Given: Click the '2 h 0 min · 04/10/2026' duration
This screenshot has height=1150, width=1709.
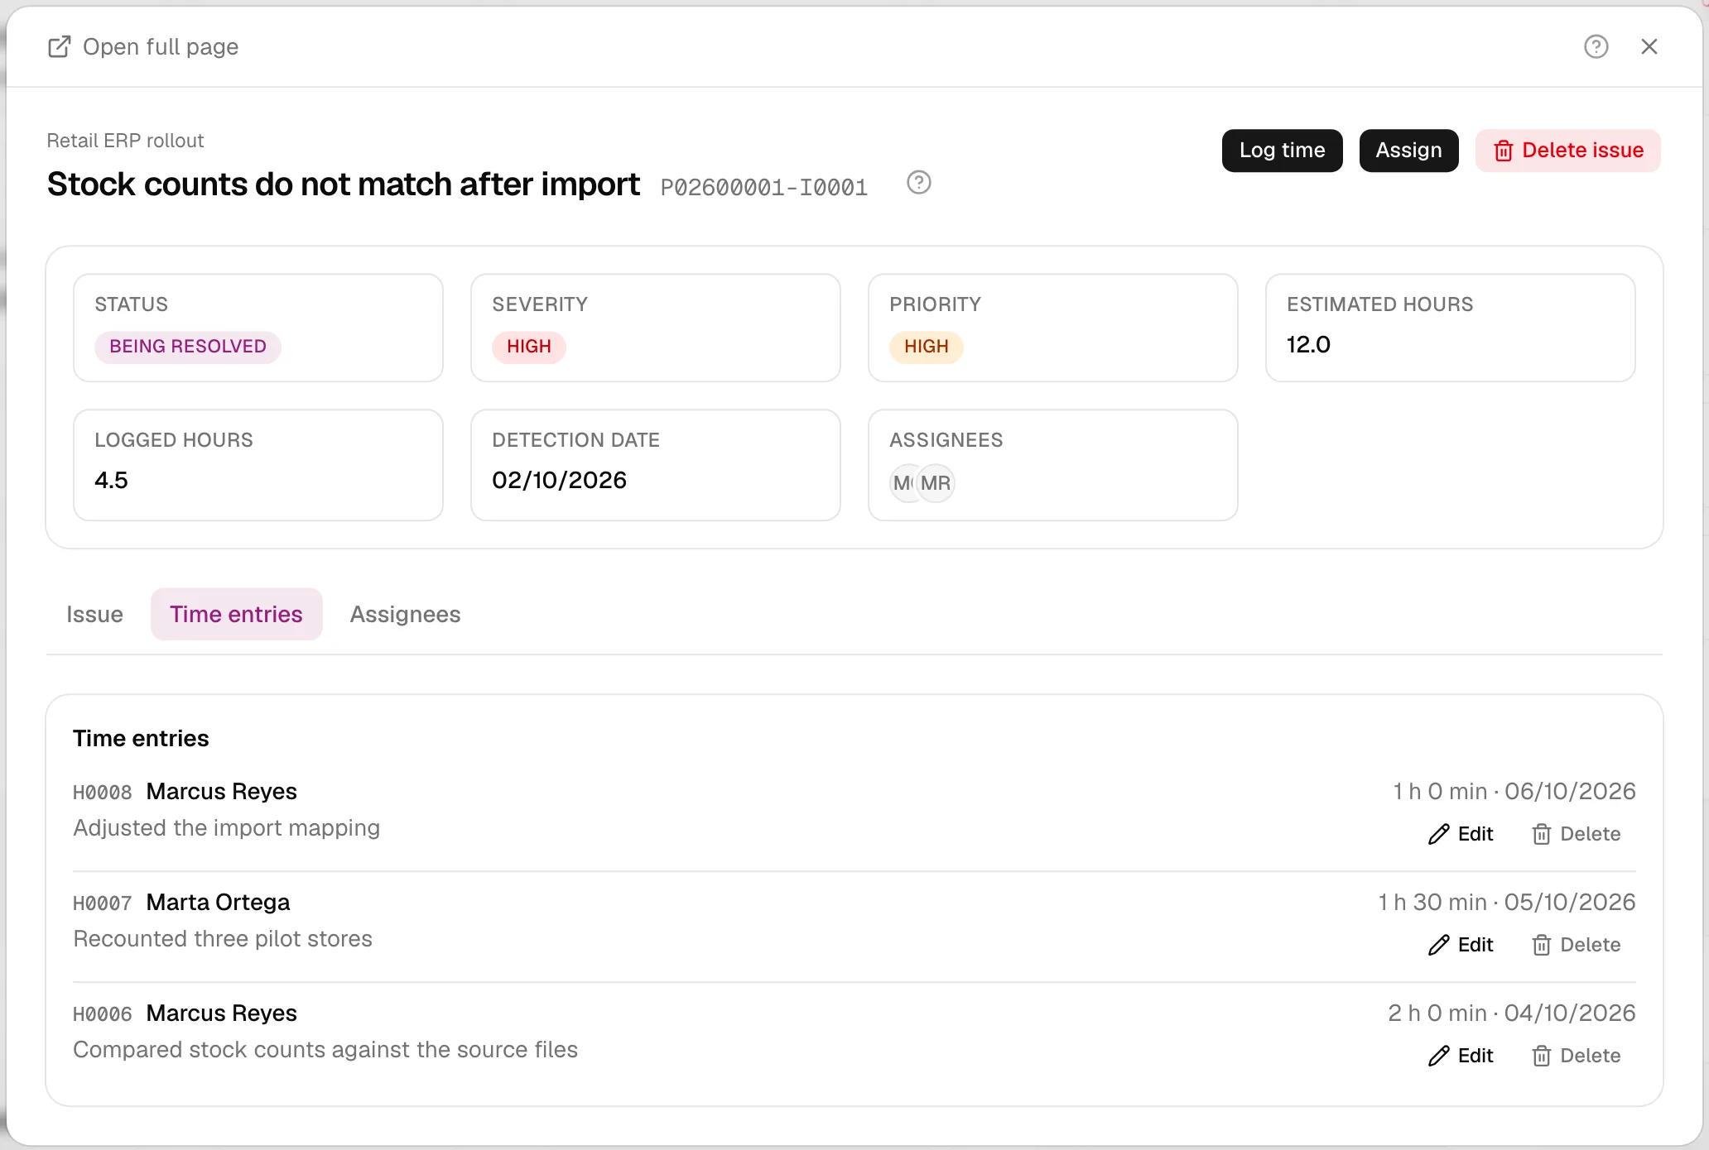Looking at the screenshot, I should (1512, 1013).
